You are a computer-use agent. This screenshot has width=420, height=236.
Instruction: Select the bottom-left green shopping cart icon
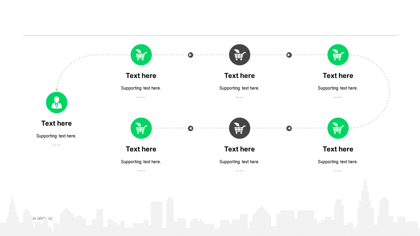(x=141, y=128)
